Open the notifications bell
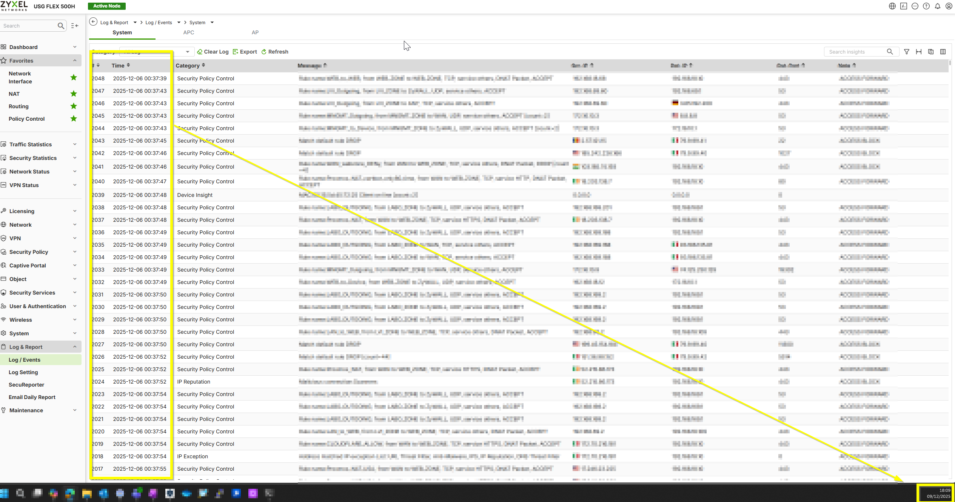The image size is (955, 502). (938, 6)
